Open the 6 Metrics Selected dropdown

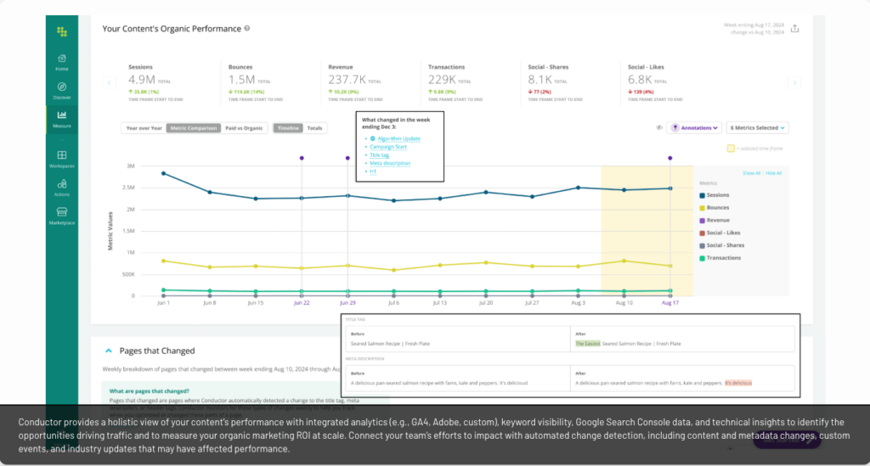(757, 127)
